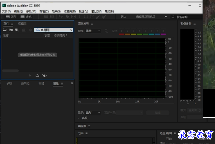
Task: Switch to Multitrack view
Action: [26, 17]
